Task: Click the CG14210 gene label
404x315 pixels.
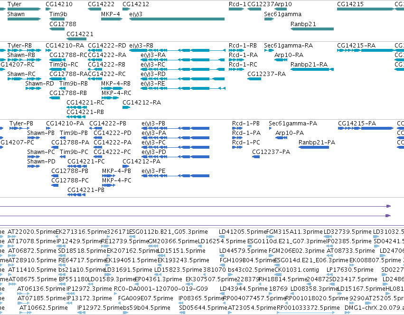Action: tap(59, 4)
